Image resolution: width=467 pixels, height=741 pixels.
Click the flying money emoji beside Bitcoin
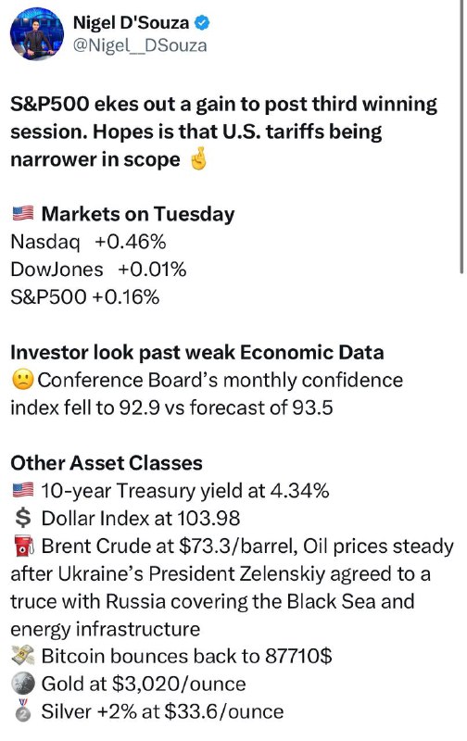pos(22,657)
